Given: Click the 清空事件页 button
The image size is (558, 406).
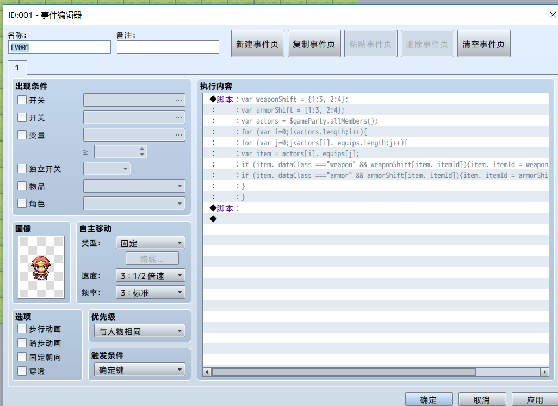Looking at the screenshot, I should point(484,44).
